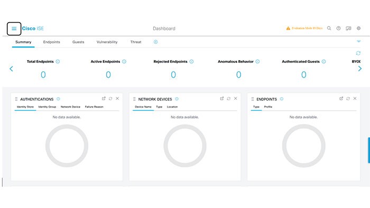Open the help question-mark icon
The image size is (370, 208).
pos(338,29)
